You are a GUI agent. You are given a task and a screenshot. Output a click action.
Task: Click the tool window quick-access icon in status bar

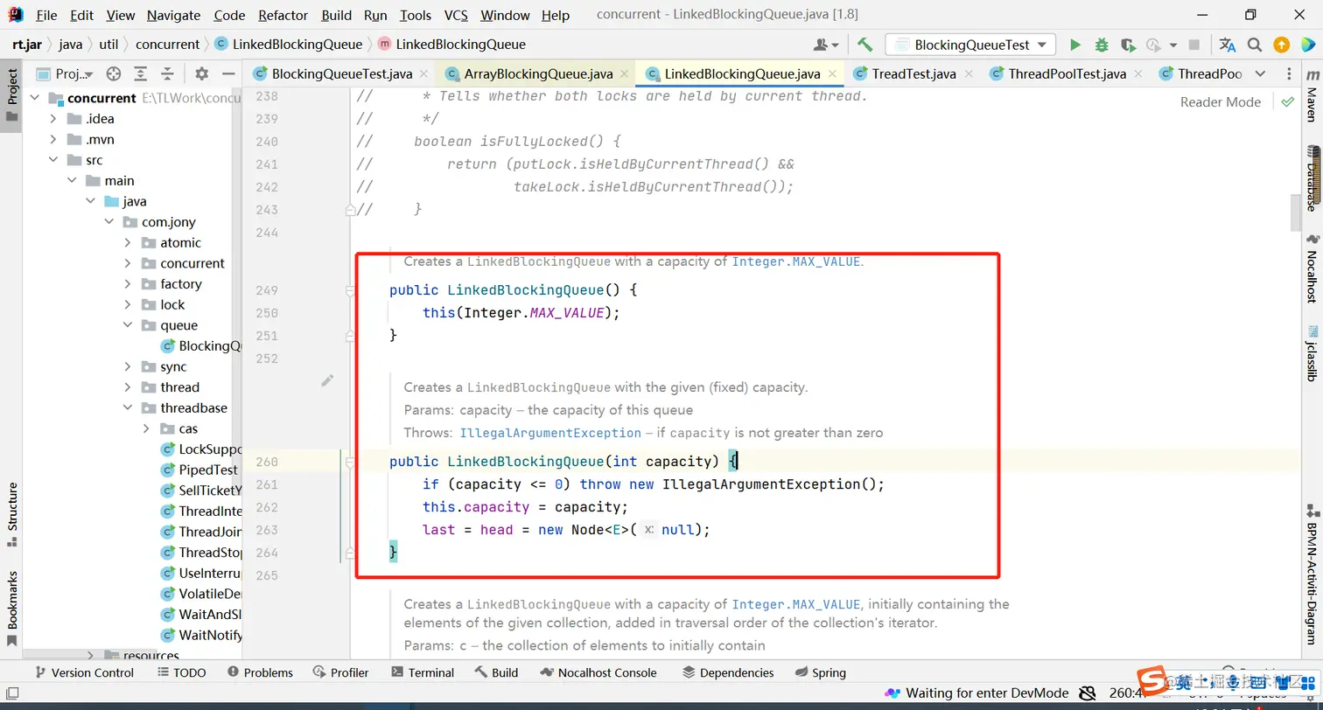tap(12, 693)
